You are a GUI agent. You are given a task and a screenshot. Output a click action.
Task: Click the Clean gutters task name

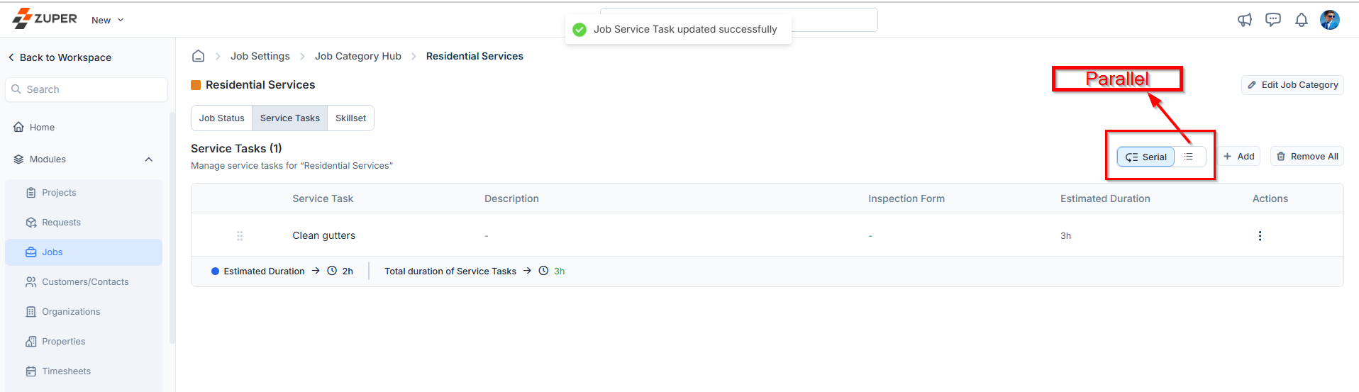(324, 235)
